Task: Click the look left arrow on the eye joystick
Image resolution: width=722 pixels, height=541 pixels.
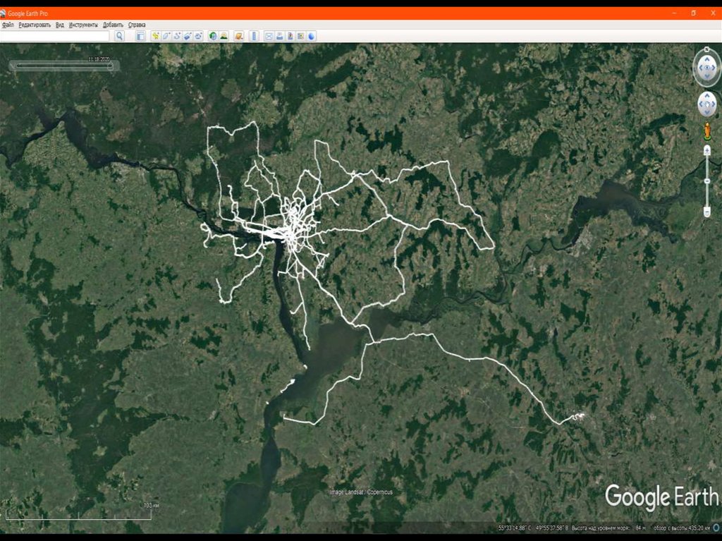Action: (700, 67)
